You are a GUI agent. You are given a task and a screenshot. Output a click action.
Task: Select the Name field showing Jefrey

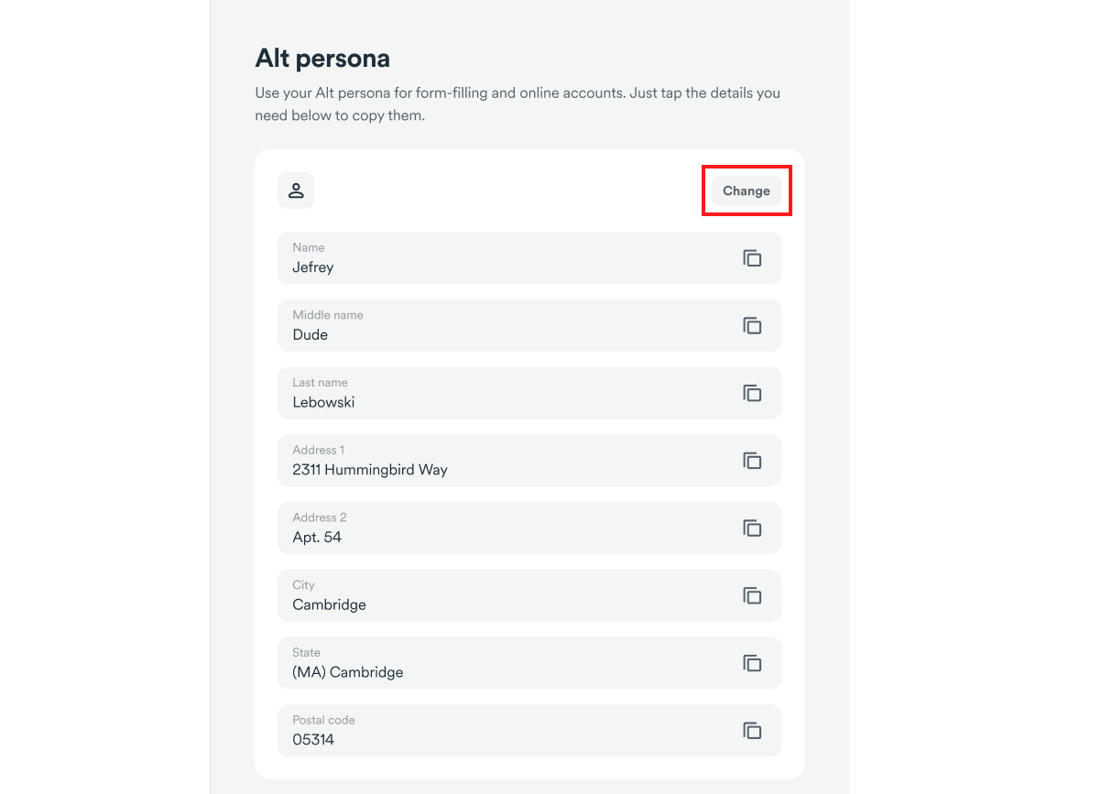pos(529,258)
